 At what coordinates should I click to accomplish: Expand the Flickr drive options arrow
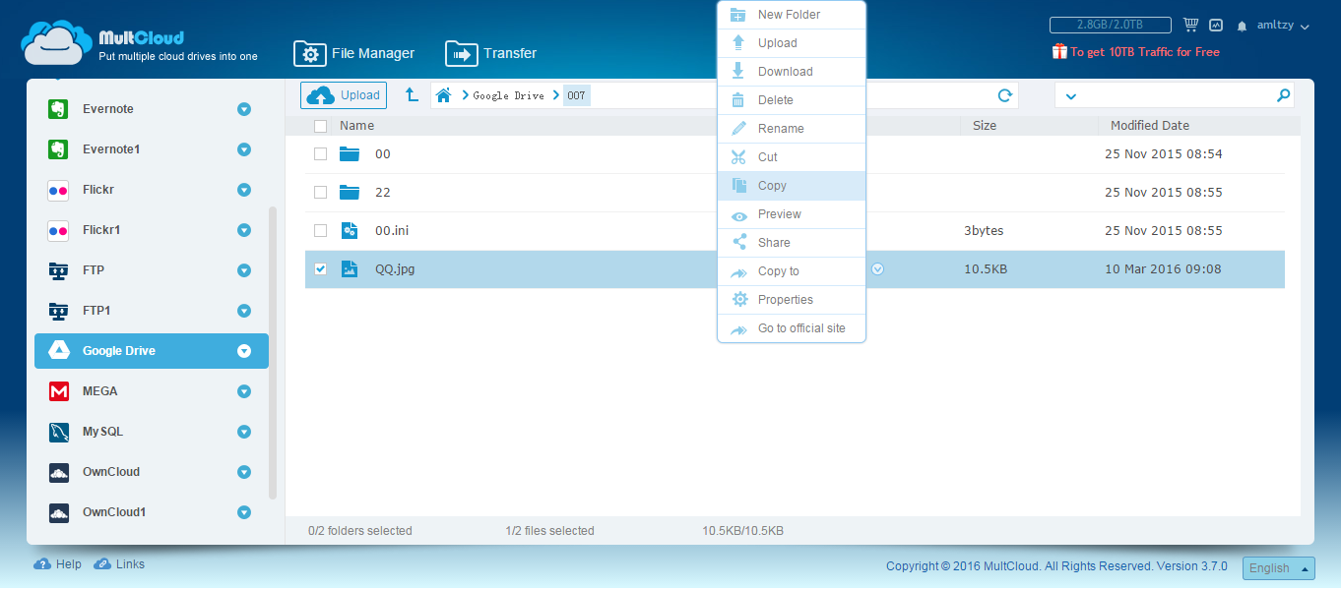tap(244, 190)
